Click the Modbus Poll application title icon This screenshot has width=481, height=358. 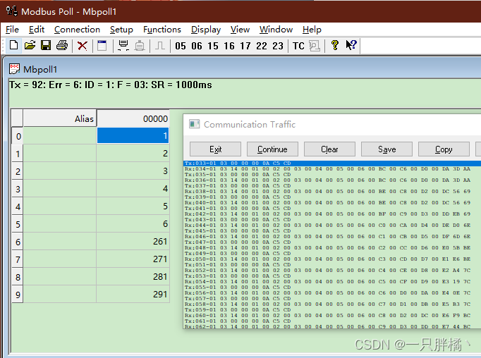[x=12, y=11]
